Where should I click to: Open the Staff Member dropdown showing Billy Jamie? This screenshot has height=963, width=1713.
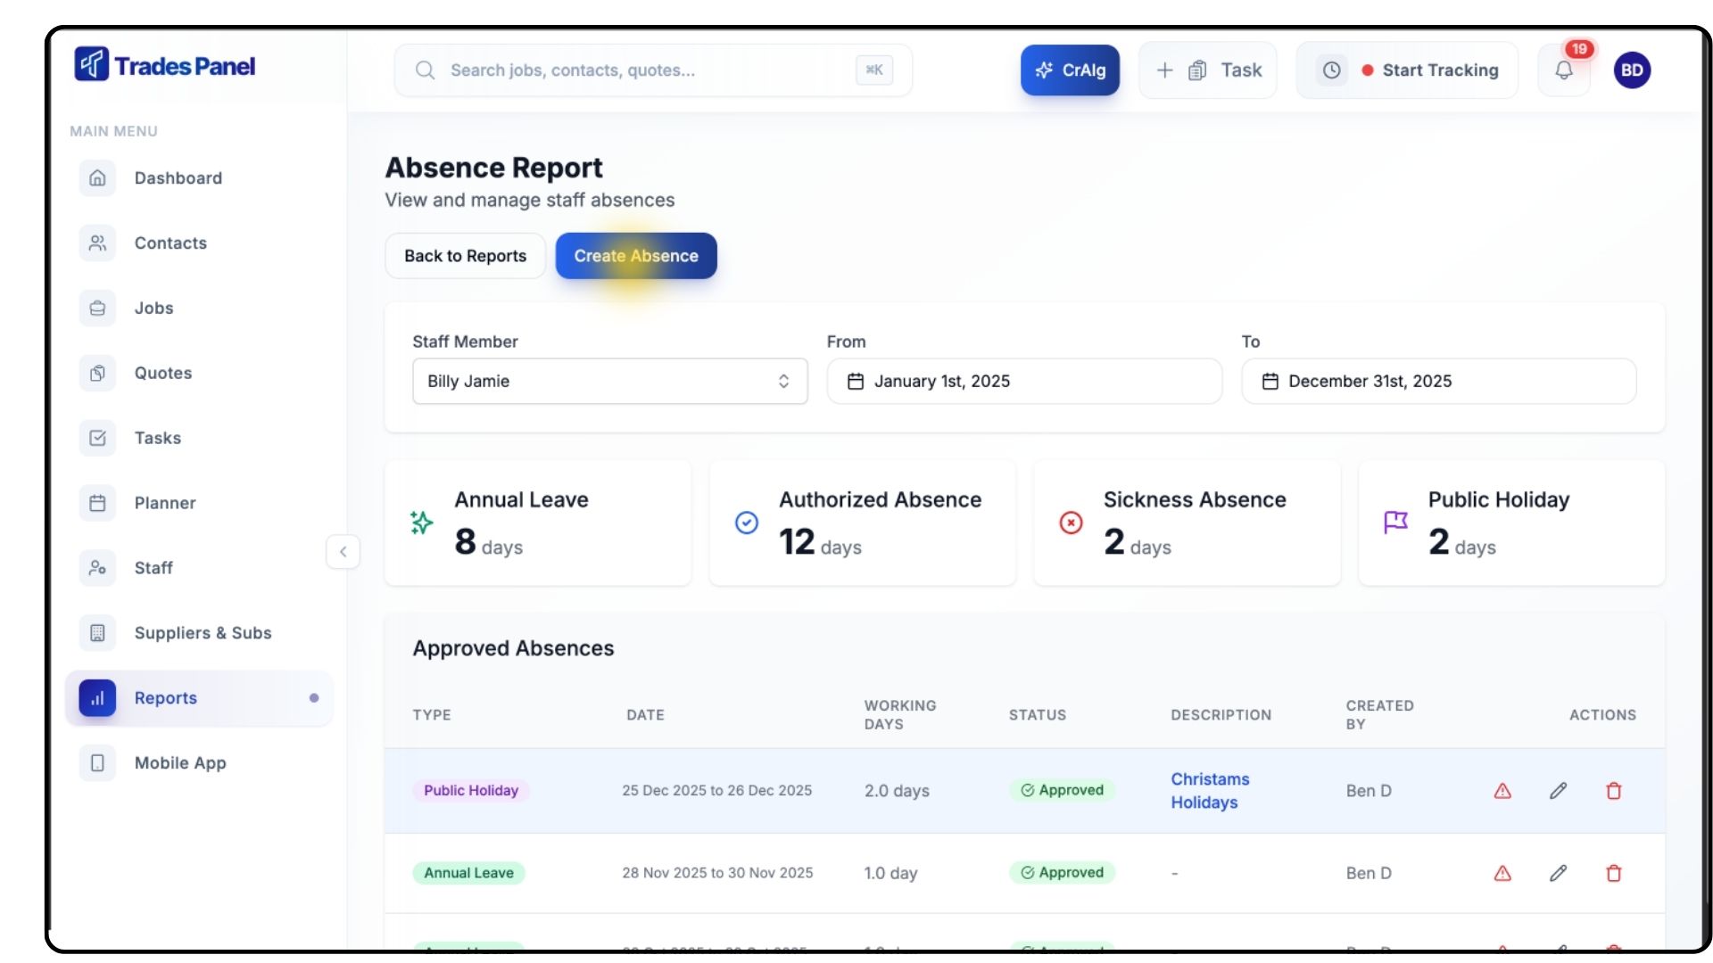coord(609,381)
